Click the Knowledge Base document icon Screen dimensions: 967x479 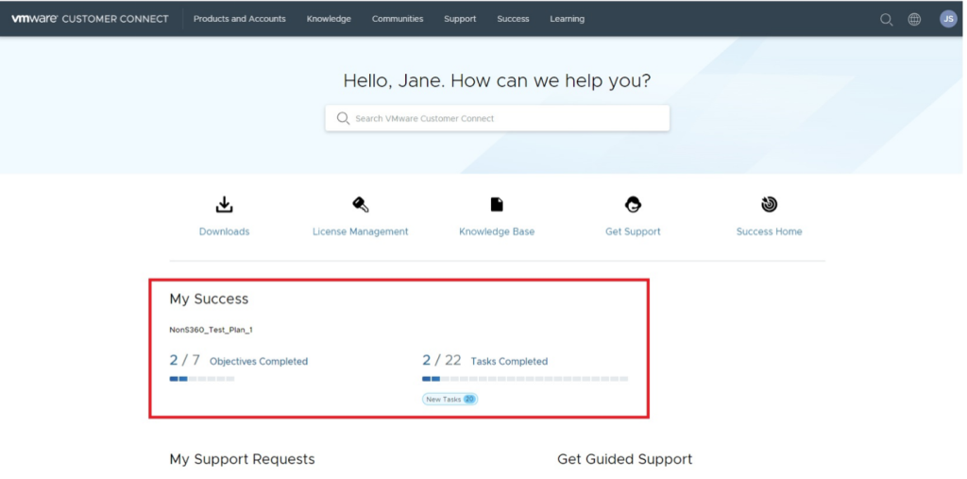[x=497, y=204]
